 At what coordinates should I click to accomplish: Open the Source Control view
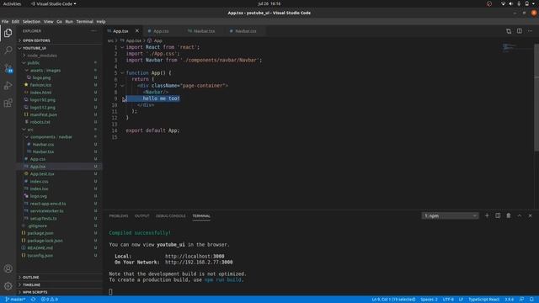point(8,68)
